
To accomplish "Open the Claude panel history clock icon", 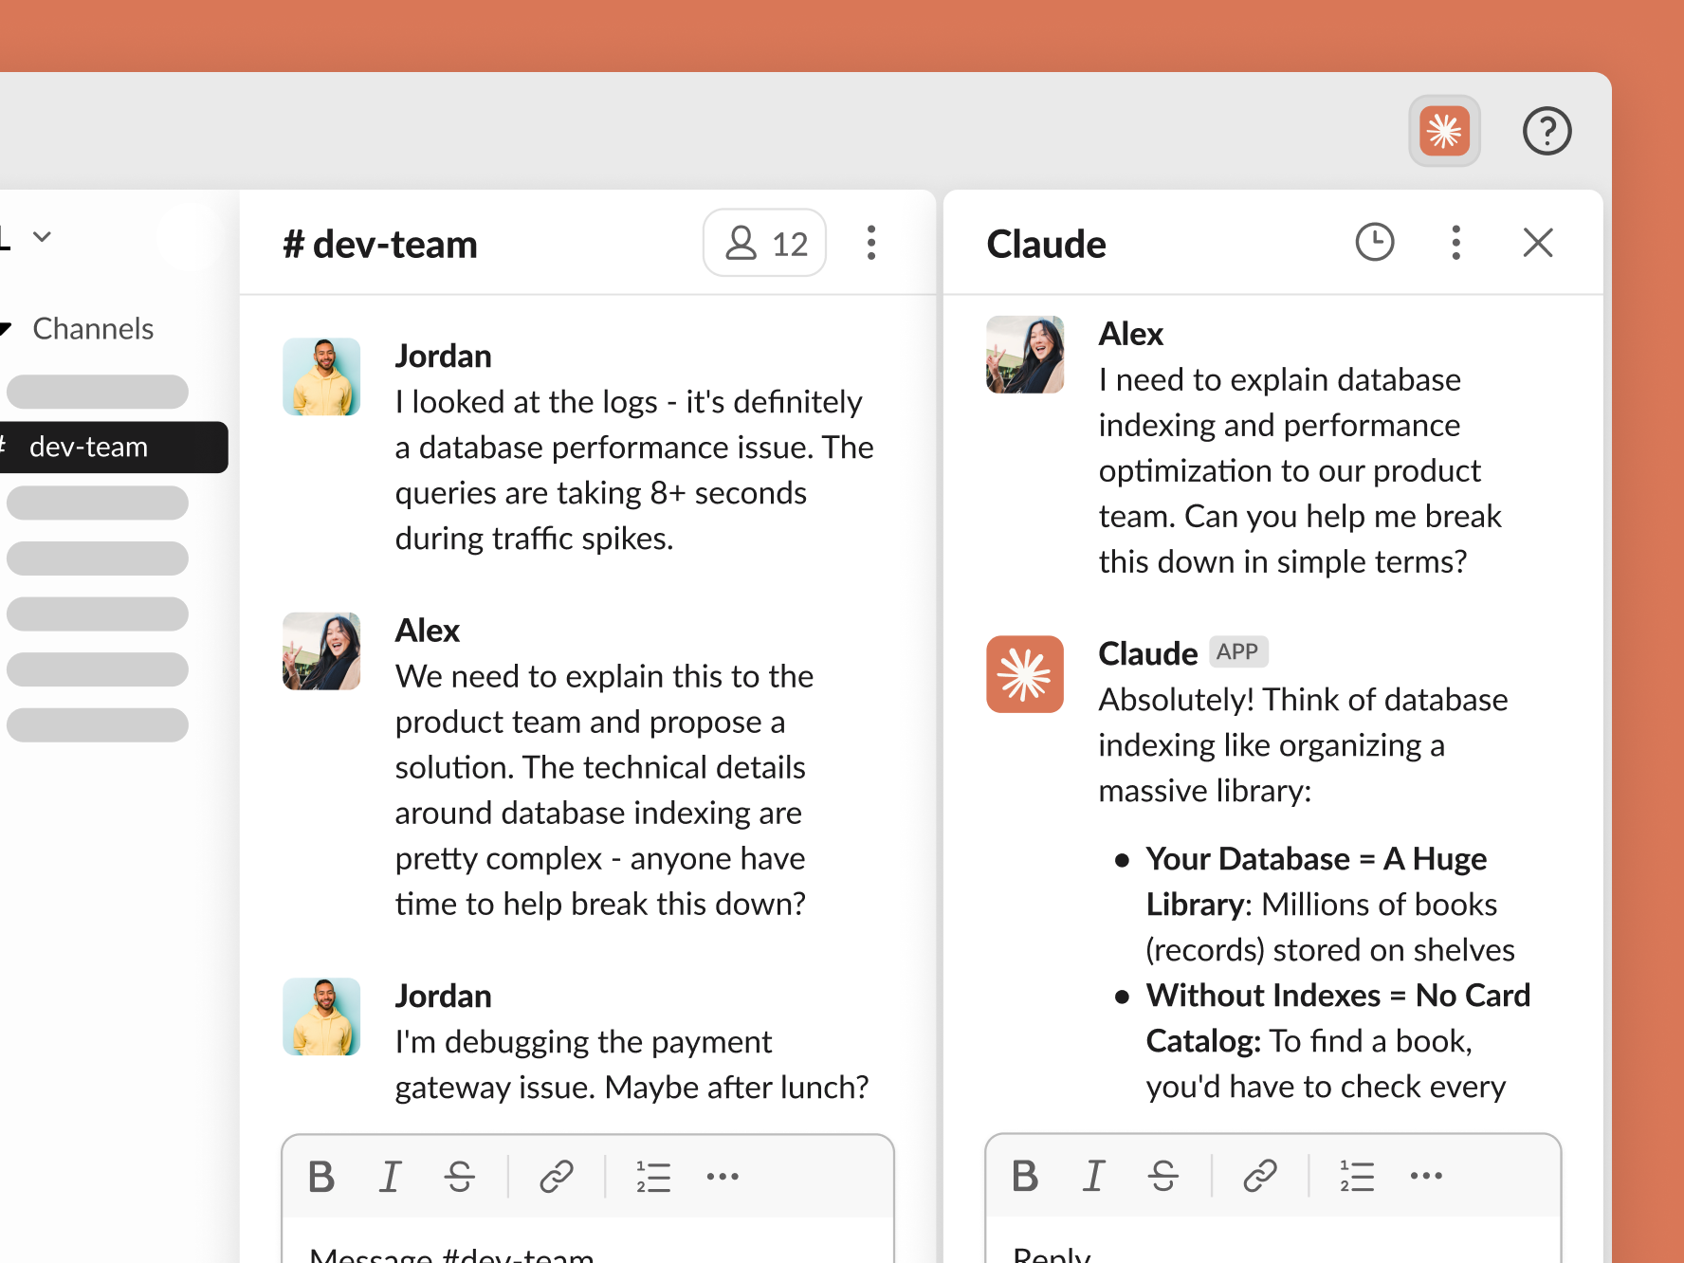I will [1374, 243].
